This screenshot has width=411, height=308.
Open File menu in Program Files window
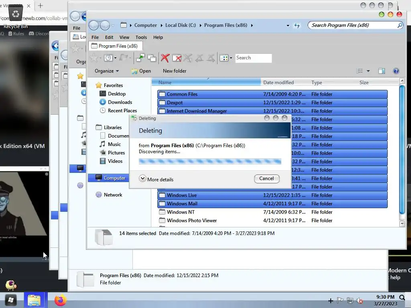tap(95, 37)
